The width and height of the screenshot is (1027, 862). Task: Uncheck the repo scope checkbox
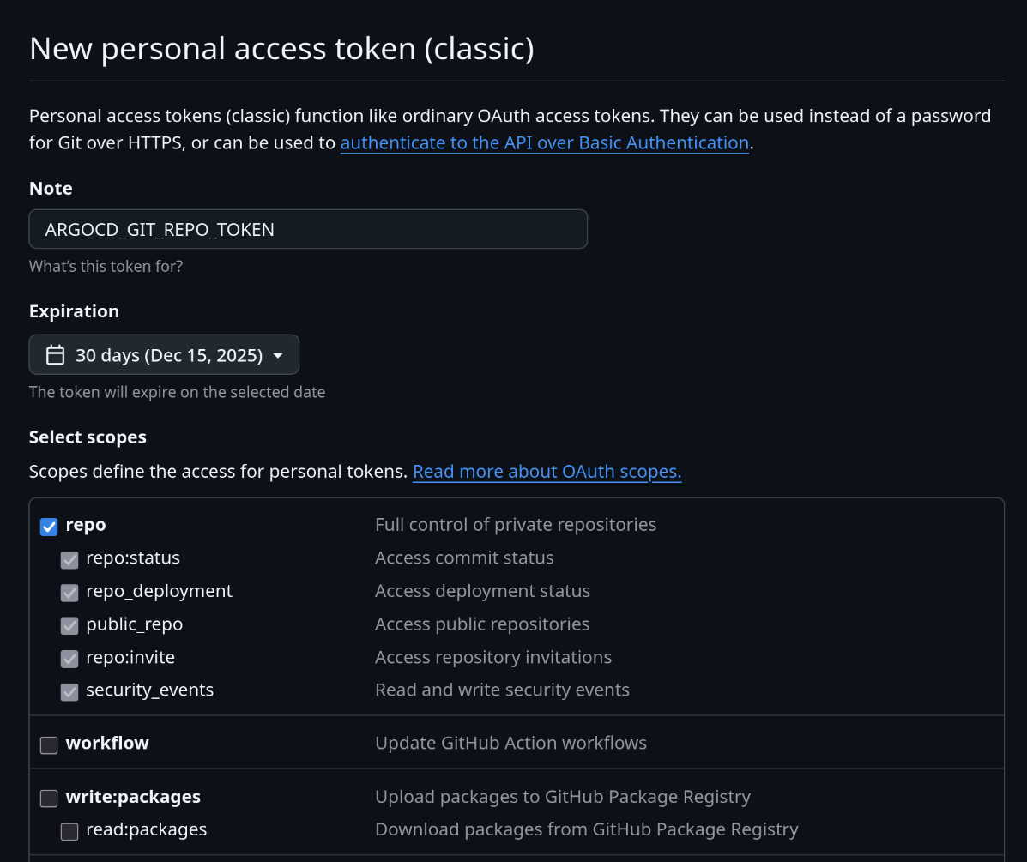coord(49,527)
